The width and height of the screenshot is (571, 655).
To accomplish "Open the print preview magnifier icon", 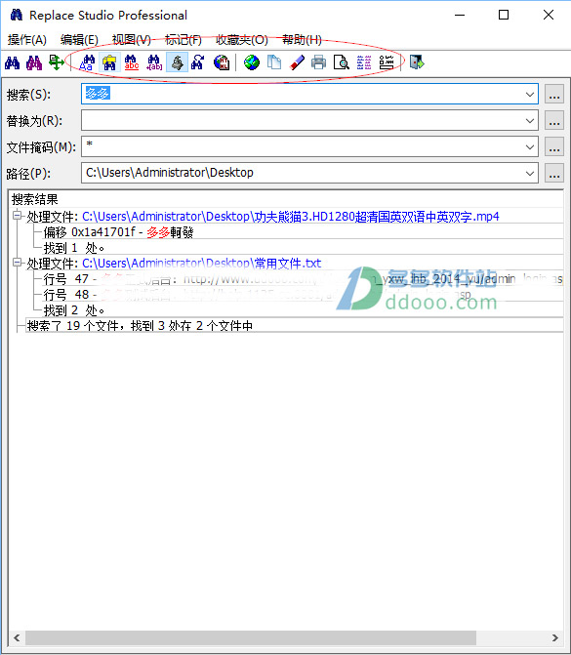I will [x=342, y=62].
